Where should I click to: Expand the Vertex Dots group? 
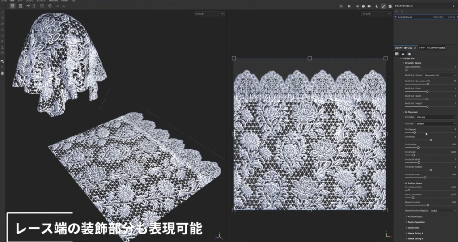[406, 228]
